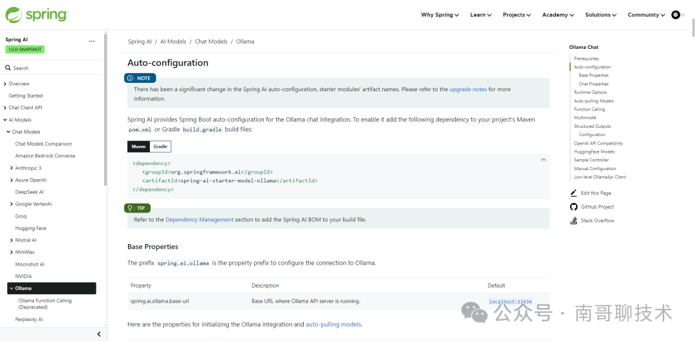
Task: Click the sidebar vertical scrollbar
Action: (x=105, y=109)
